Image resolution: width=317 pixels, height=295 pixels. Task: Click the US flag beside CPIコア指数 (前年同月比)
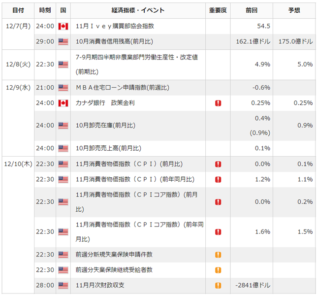coord(63,232)
